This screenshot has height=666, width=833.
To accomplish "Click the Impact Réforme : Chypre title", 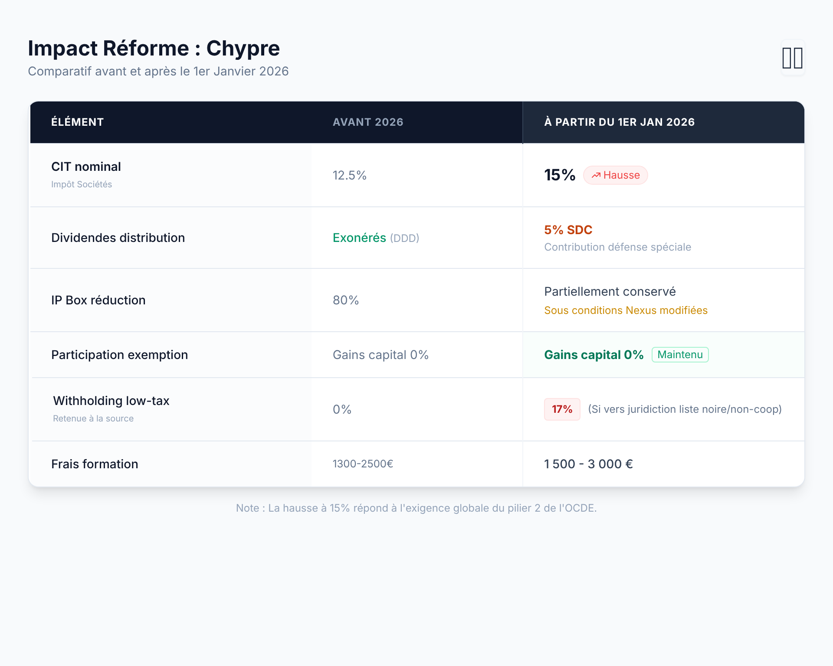I will [x=154, y=48].
